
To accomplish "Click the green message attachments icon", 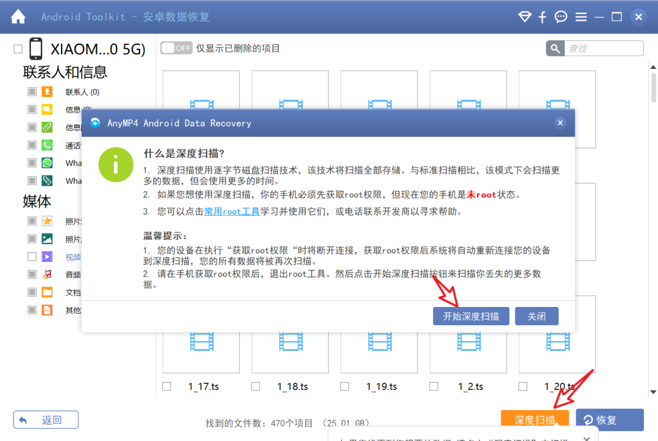I will [47, 127].
